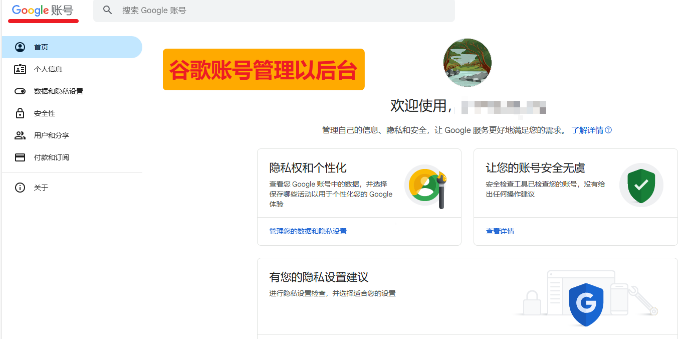Viewport: 690px width, 339px height.
Task: Click the home person icon beside 首页
Action: [x=20, y=47]
